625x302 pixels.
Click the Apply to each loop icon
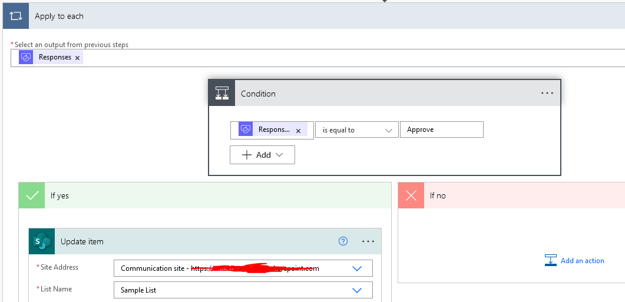[x=15, y=16]
